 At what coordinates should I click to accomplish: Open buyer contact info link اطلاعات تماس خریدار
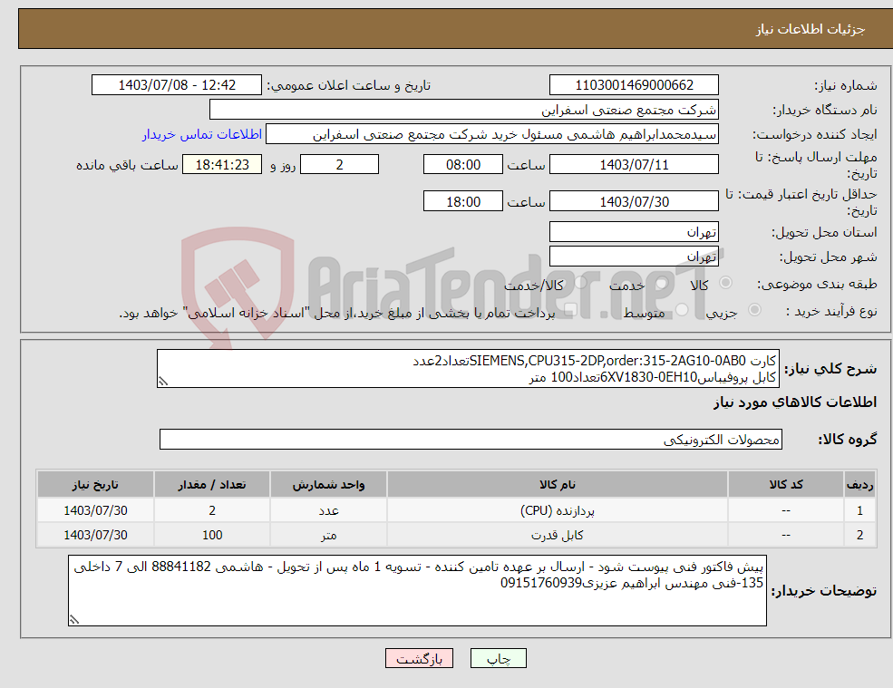point(202,134)
